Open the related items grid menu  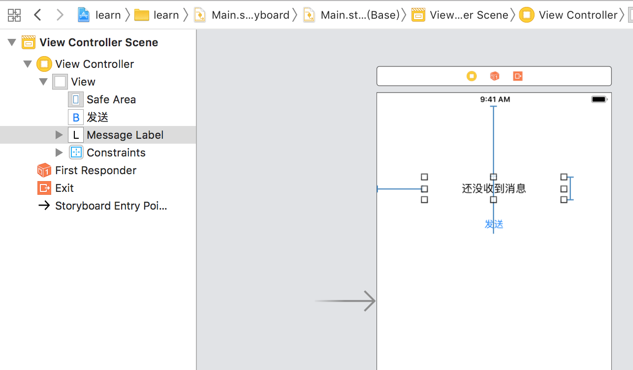click(14, 15)
